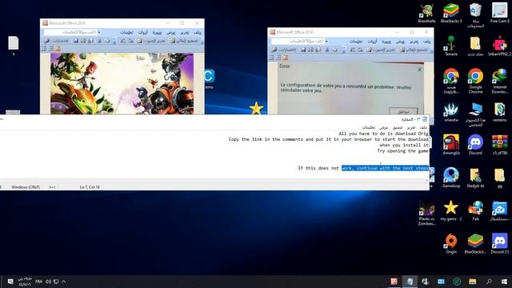Viewport: 512px width, 288px height.
Task: Select the Plants vs. Zombies shortcut
Action: [426, 213]
